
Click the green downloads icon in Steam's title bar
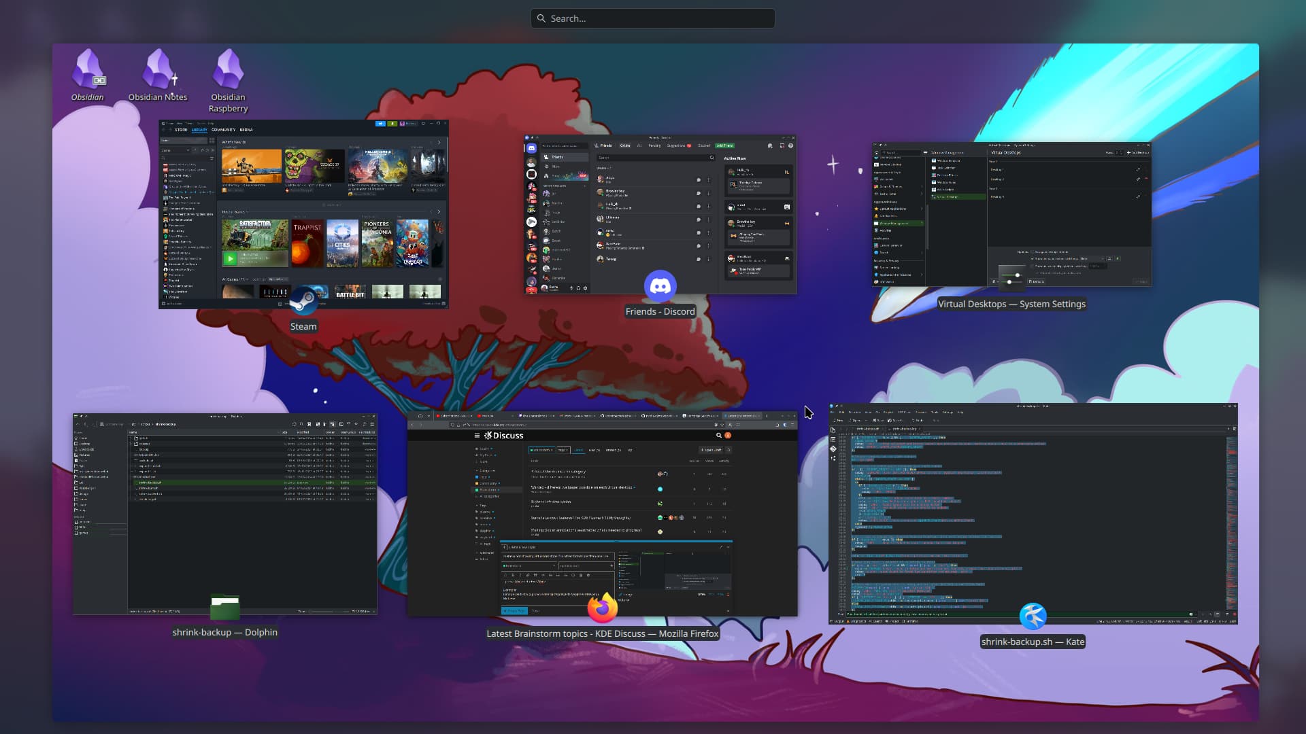(392, 124)
